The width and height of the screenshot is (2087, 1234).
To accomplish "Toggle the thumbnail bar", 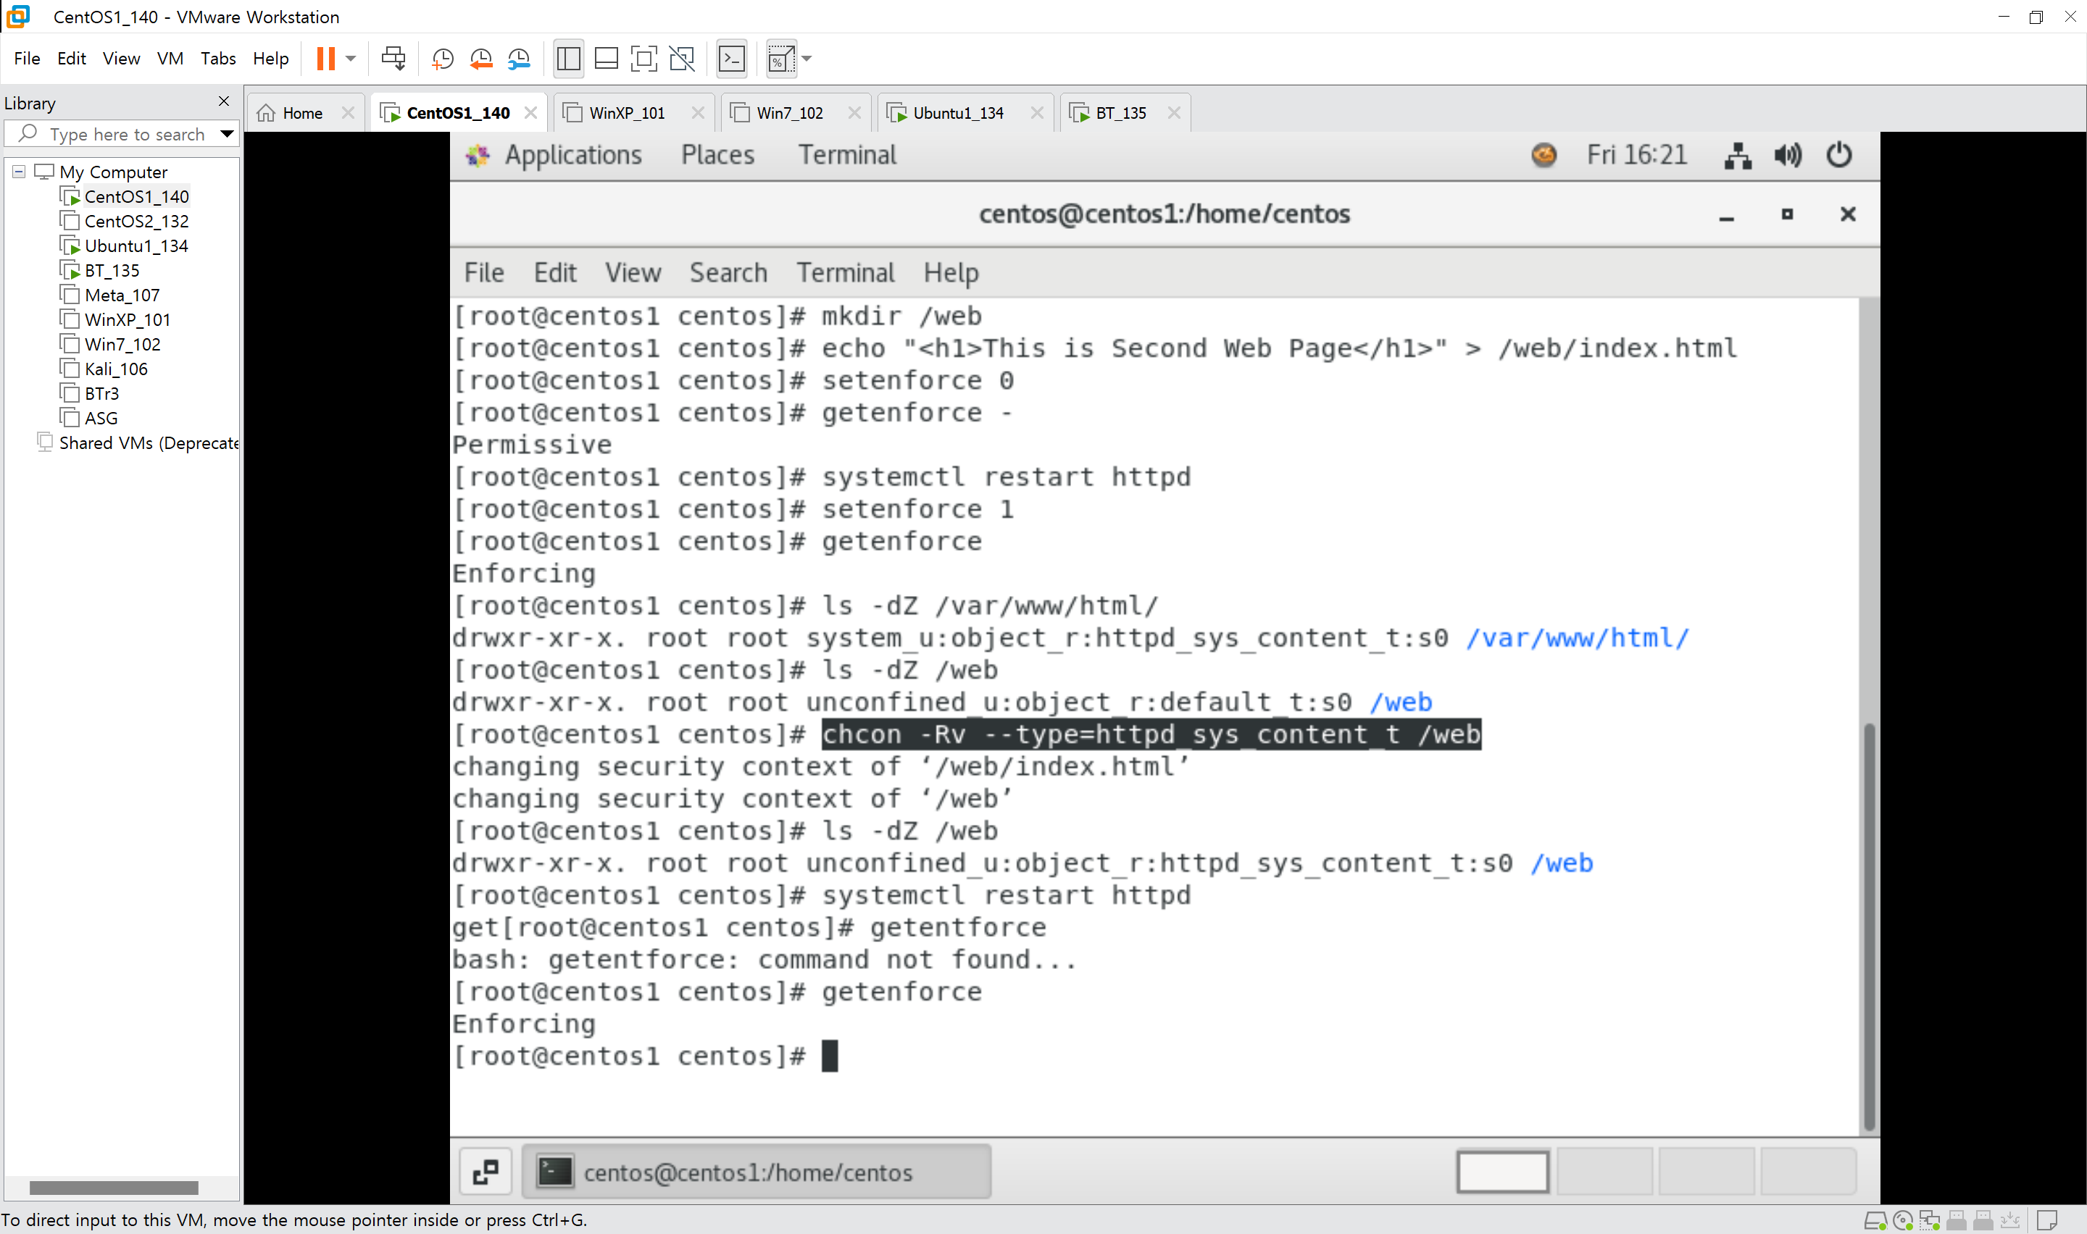I will [607, 58].
